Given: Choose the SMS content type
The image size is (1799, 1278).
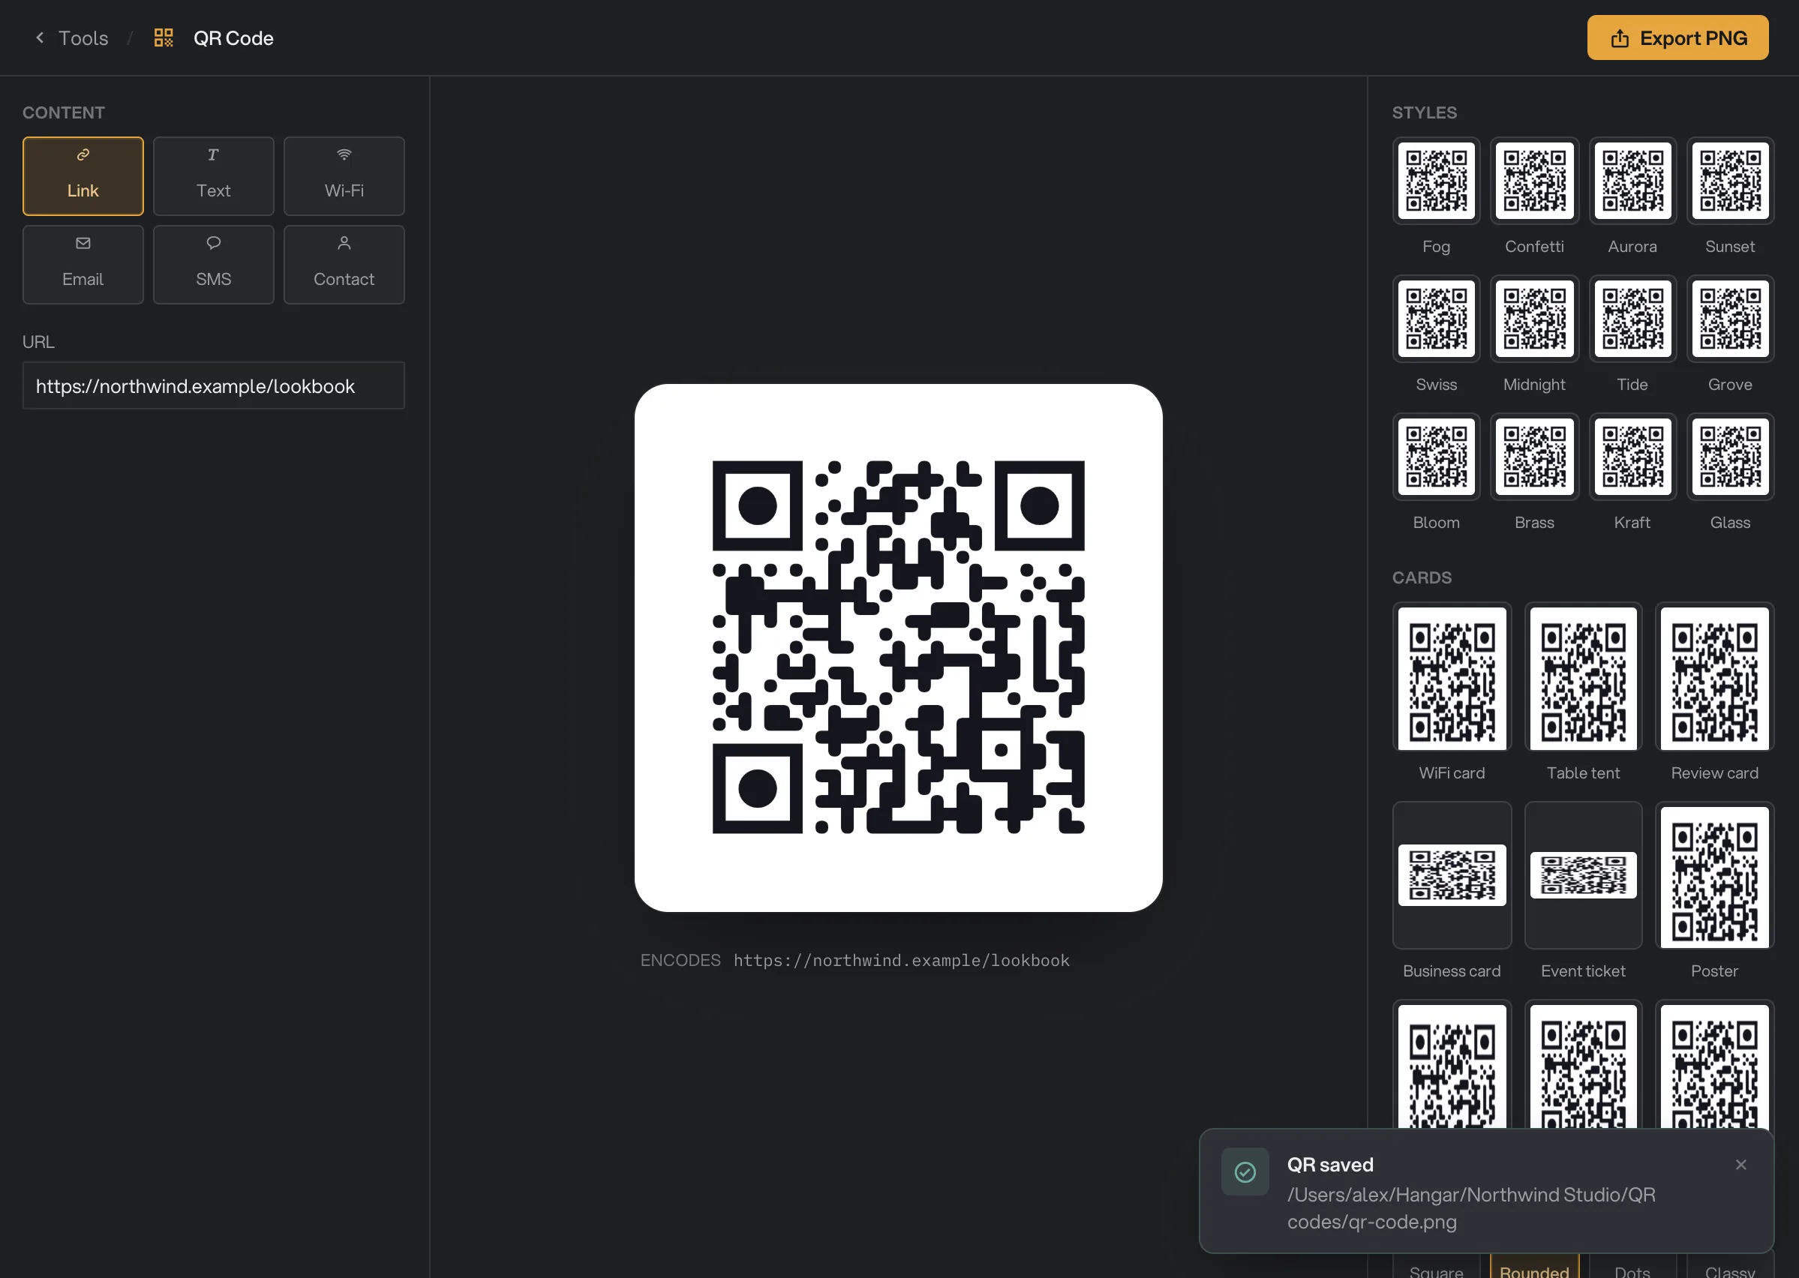Looking at the screenshot, I should (x=213, y=265).
